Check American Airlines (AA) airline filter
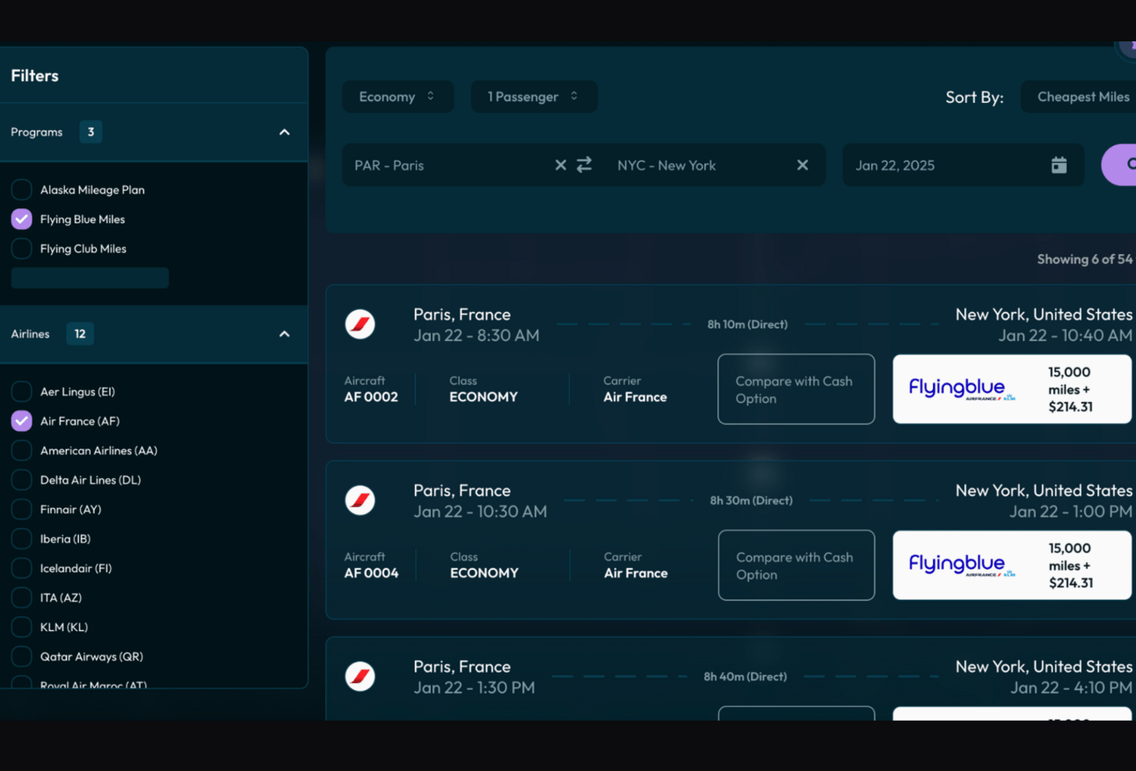This screenshot has width=1136, height=771. pyautogui.click(x=21, y=450)
